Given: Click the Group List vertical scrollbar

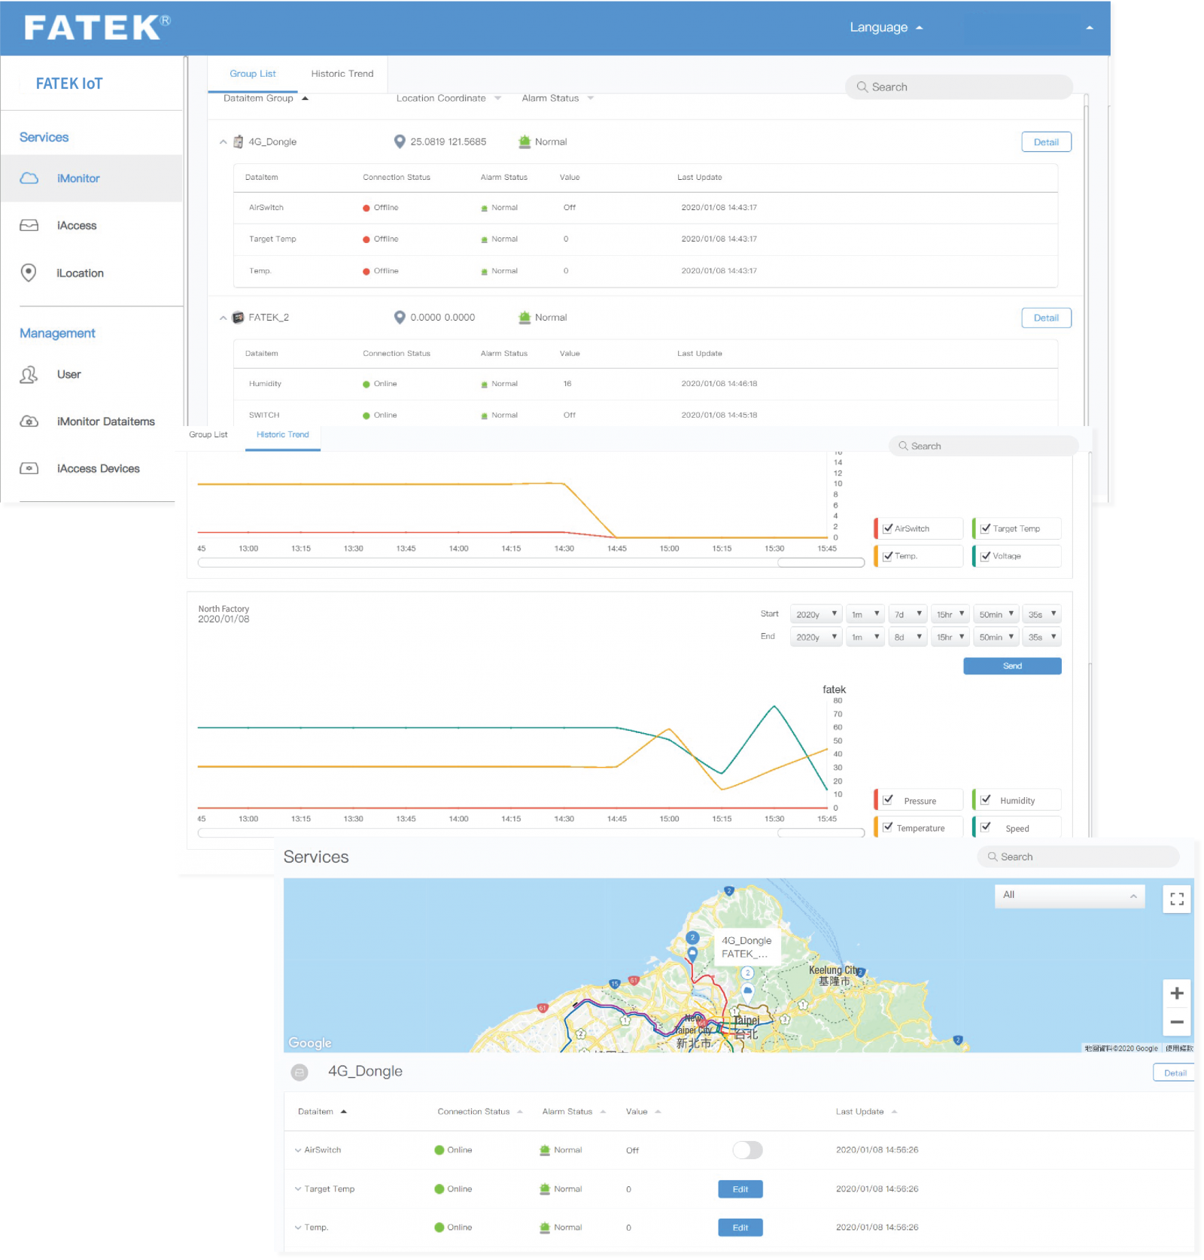Looking at the screenshot, I should click(x=1086, y=260).
